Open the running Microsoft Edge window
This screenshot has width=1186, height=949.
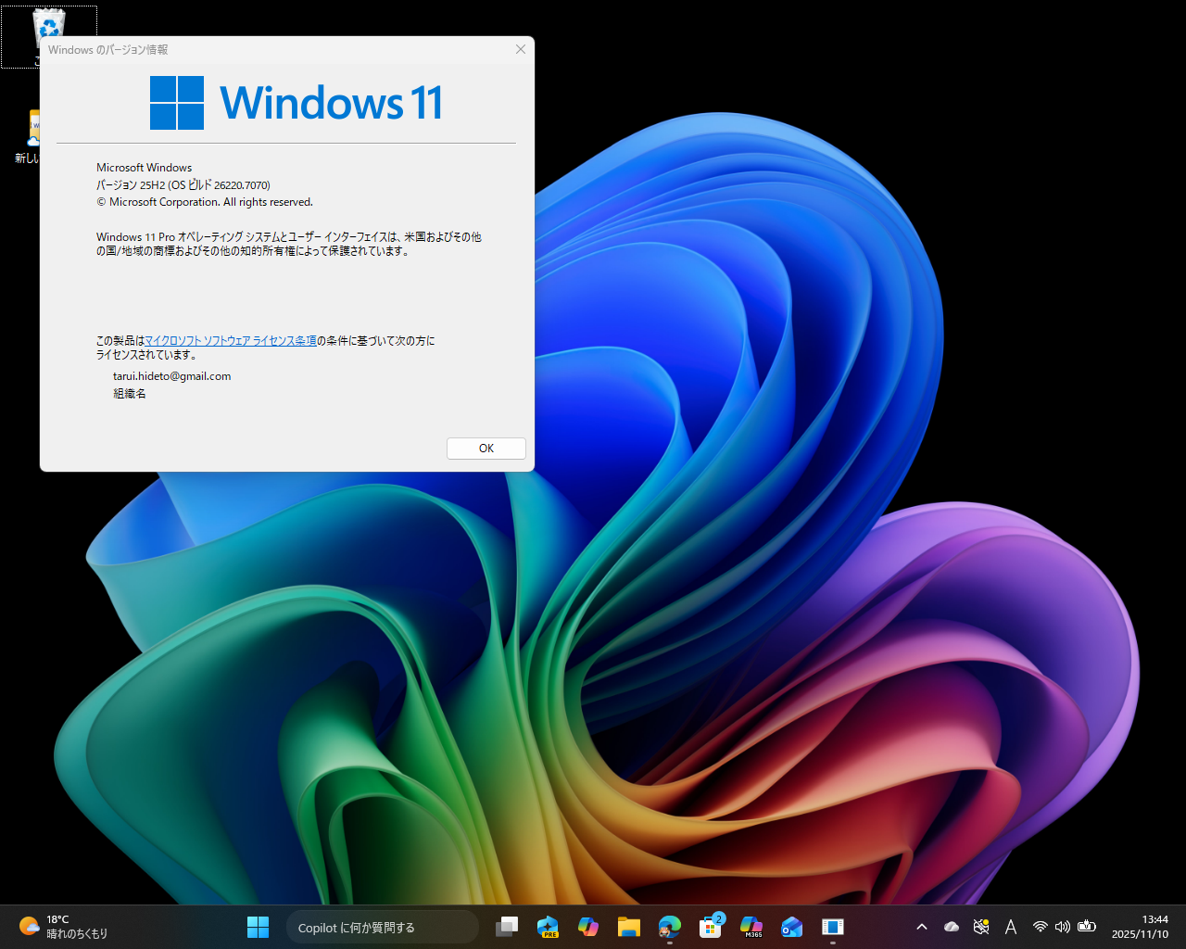click(670, 927)
